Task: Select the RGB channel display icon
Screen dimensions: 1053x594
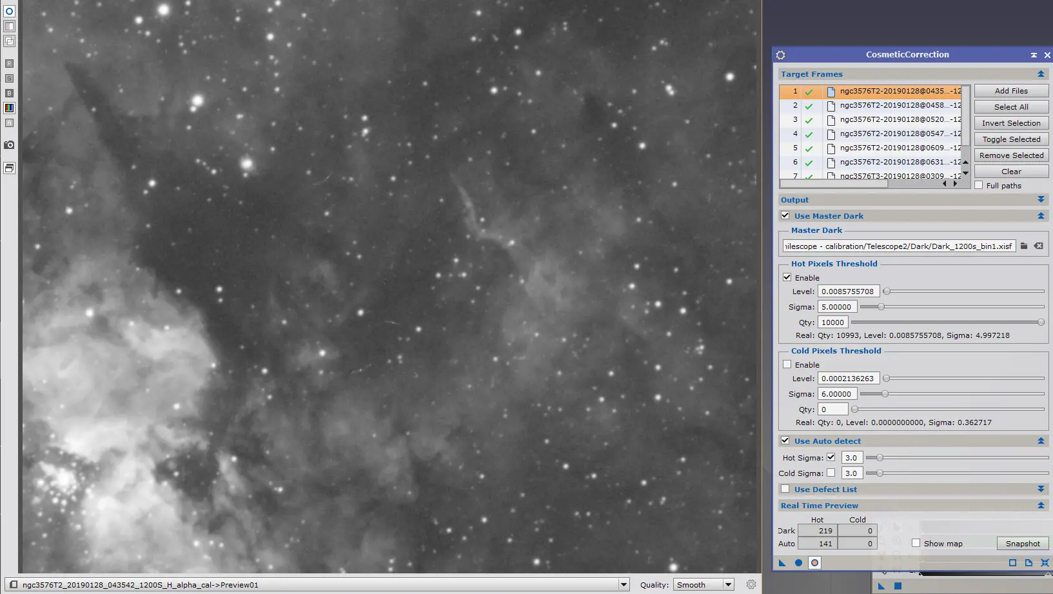Action: (9, 108)
